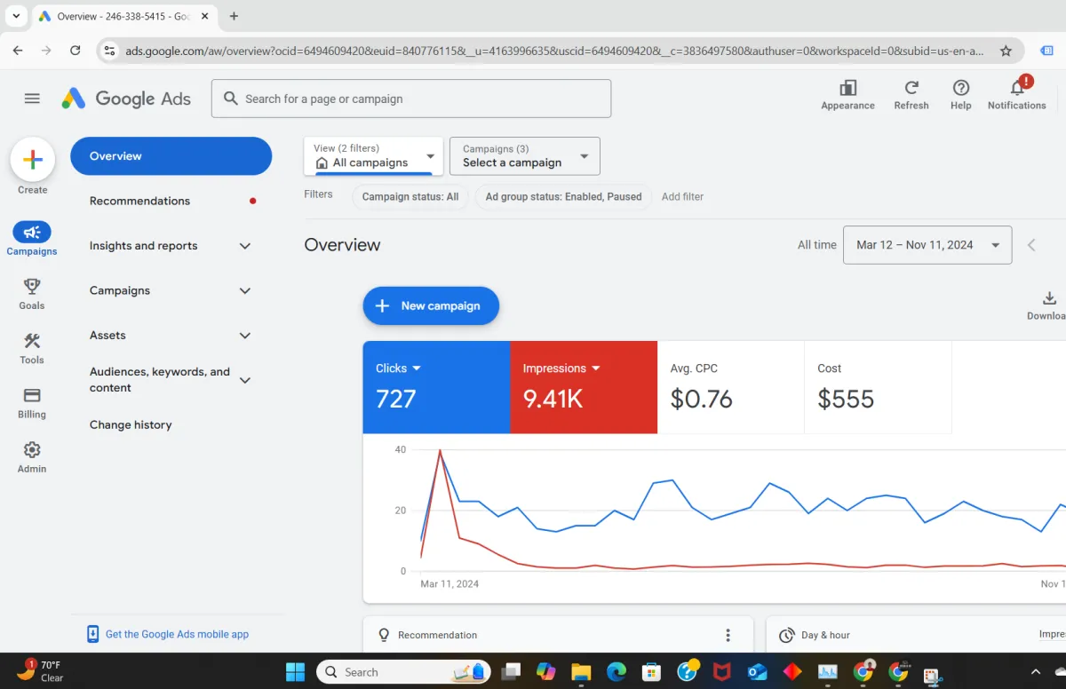Open the Notifications bell
Viewport: 1066px width, 689px height.
tap(1018, 86)
